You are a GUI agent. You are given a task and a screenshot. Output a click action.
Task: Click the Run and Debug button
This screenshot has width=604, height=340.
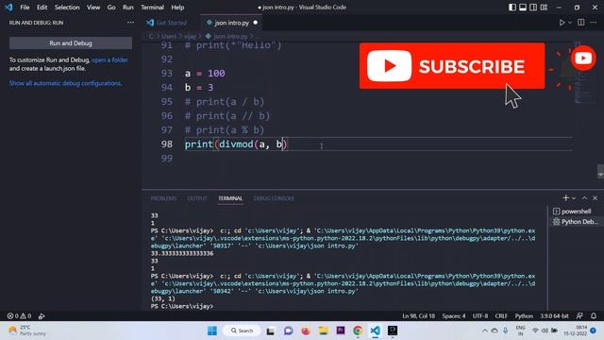tap(71, 43)
